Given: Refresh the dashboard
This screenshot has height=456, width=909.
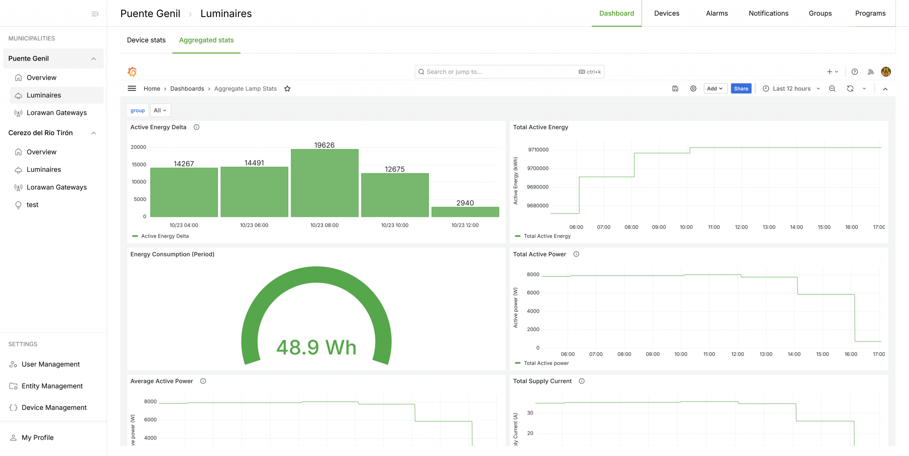Looking at the screenshot, I should 850,89.
